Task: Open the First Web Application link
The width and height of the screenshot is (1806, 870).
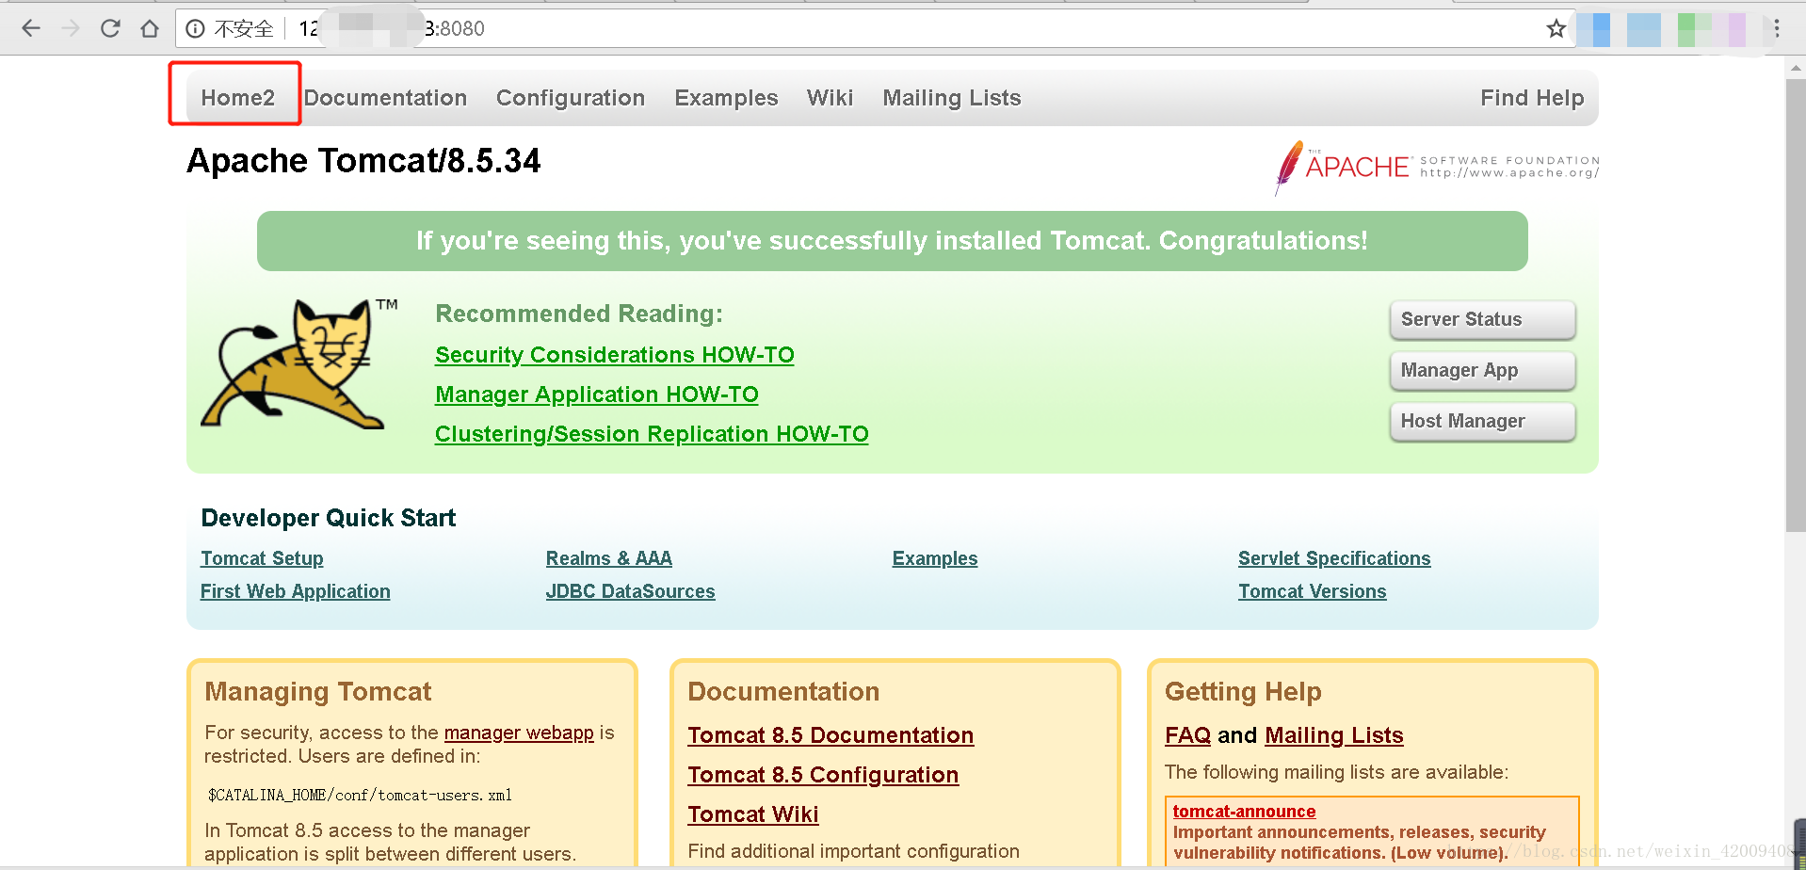Action: (295, 591)
